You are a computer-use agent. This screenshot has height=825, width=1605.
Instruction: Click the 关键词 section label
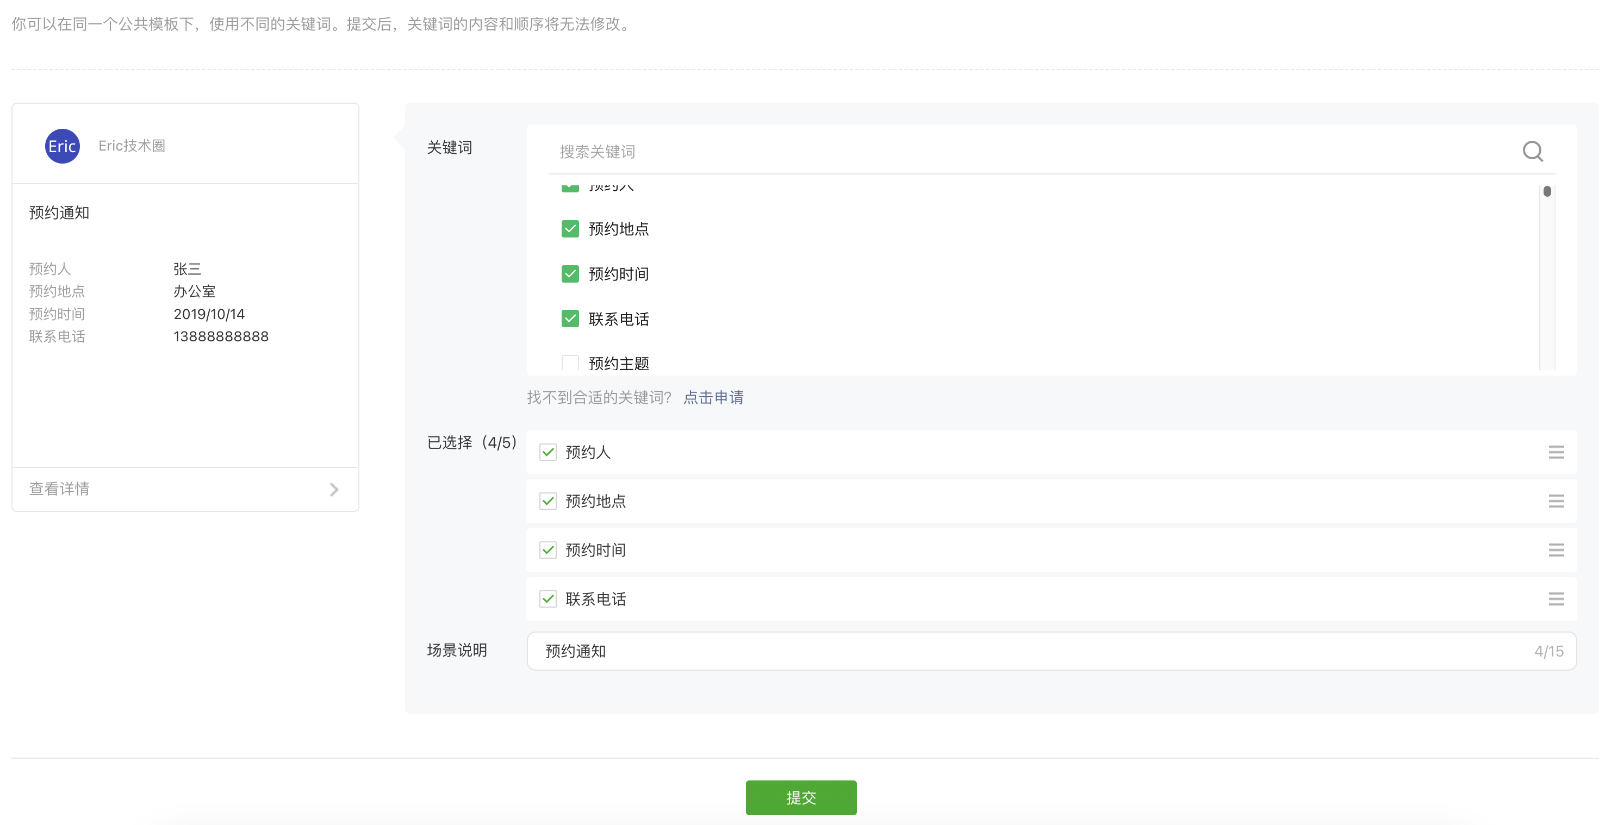pos(449,148)
